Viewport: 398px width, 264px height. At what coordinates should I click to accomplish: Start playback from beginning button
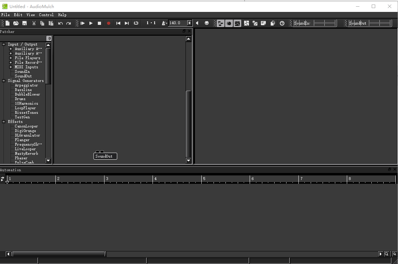tap(82, 23)
